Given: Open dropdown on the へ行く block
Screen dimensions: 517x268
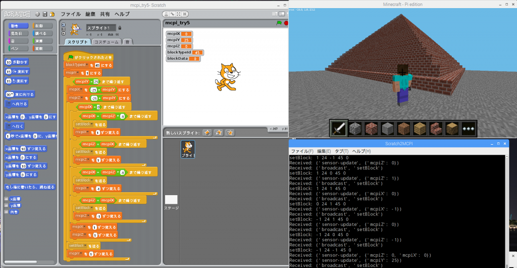Looking at the screenshot, I should 9,126.
